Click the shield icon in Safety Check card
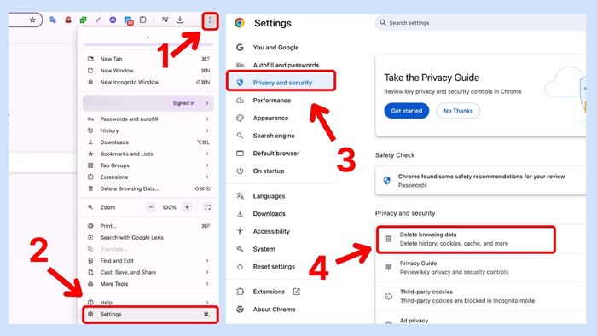 [x=387, y=181]
